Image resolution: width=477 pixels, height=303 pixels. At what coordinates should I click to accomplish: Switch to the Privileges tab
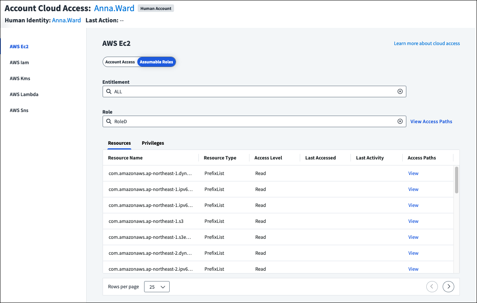pyautogui.click(x=153, y=143)
